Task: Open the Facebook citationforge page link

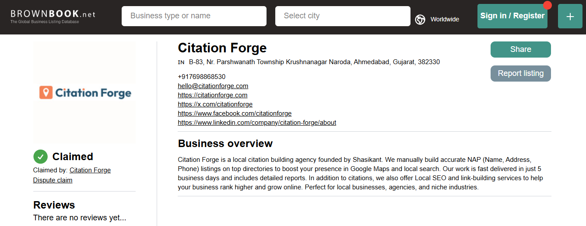Action: [235, 113]
